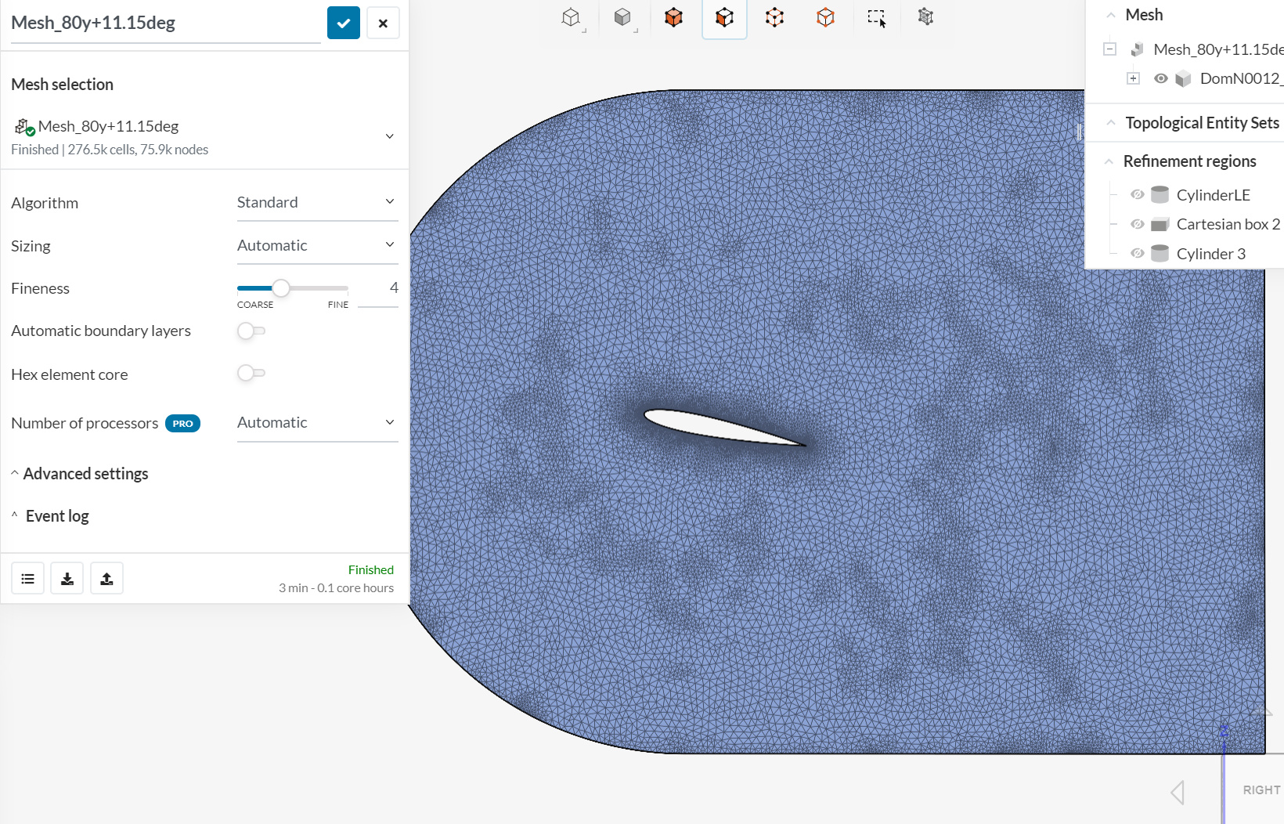The width and height of the screenshot is (1284, 824).
Task: Confirm mesh settings with the blue checkmark
Action: (x=343, y=23)
